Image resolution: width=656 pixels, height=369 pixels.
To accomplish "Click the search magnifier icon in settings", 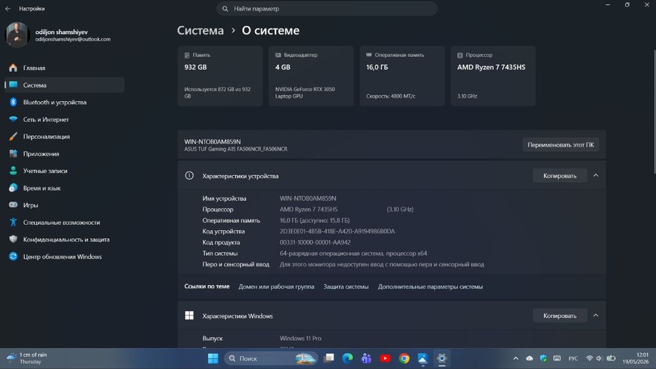I will [225, 9].
